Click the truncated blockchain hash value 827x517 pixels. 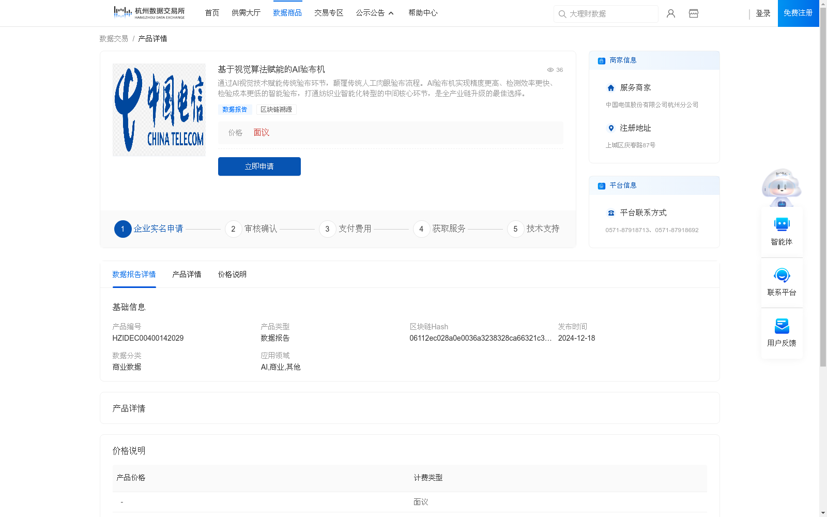481,338
